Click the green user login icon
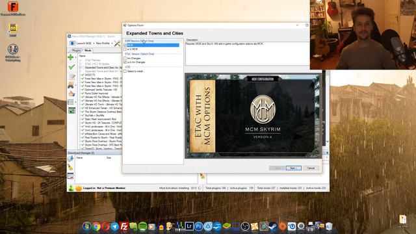 [71, 188]
